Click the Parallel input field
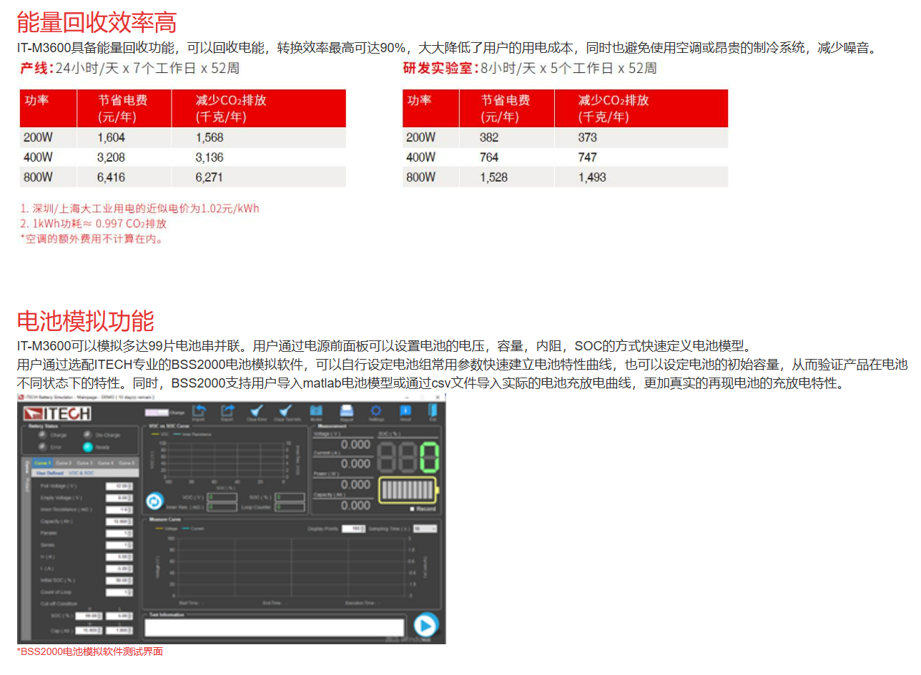Viewport: 921px width, 675px height. click(x=119, y=533)
